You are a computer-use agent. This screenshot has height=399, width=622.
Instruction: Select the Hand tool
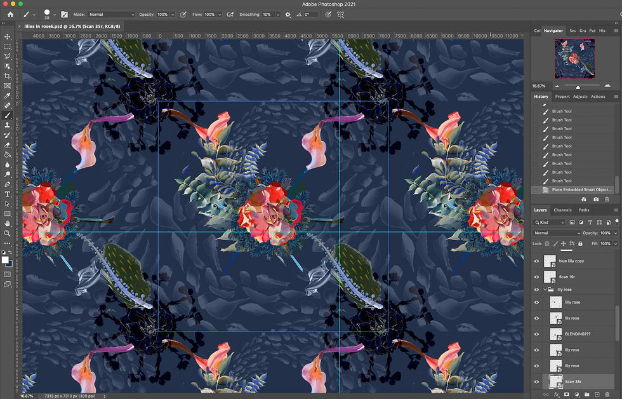point(7,224)
